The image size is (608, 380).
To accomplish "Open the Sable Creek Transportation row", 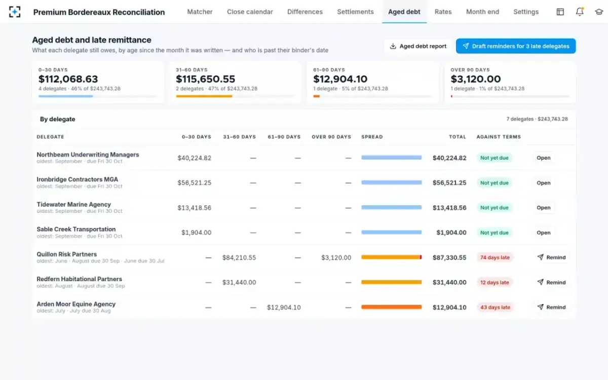I will click(543, 233).
